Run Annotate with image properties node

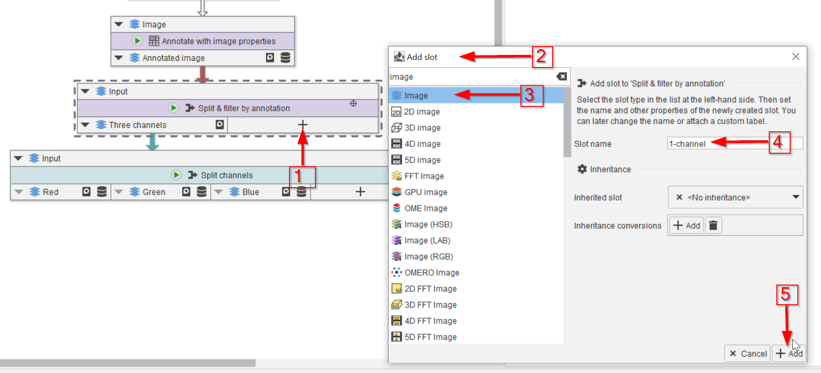pyautogui.click(x=137, y=41)
